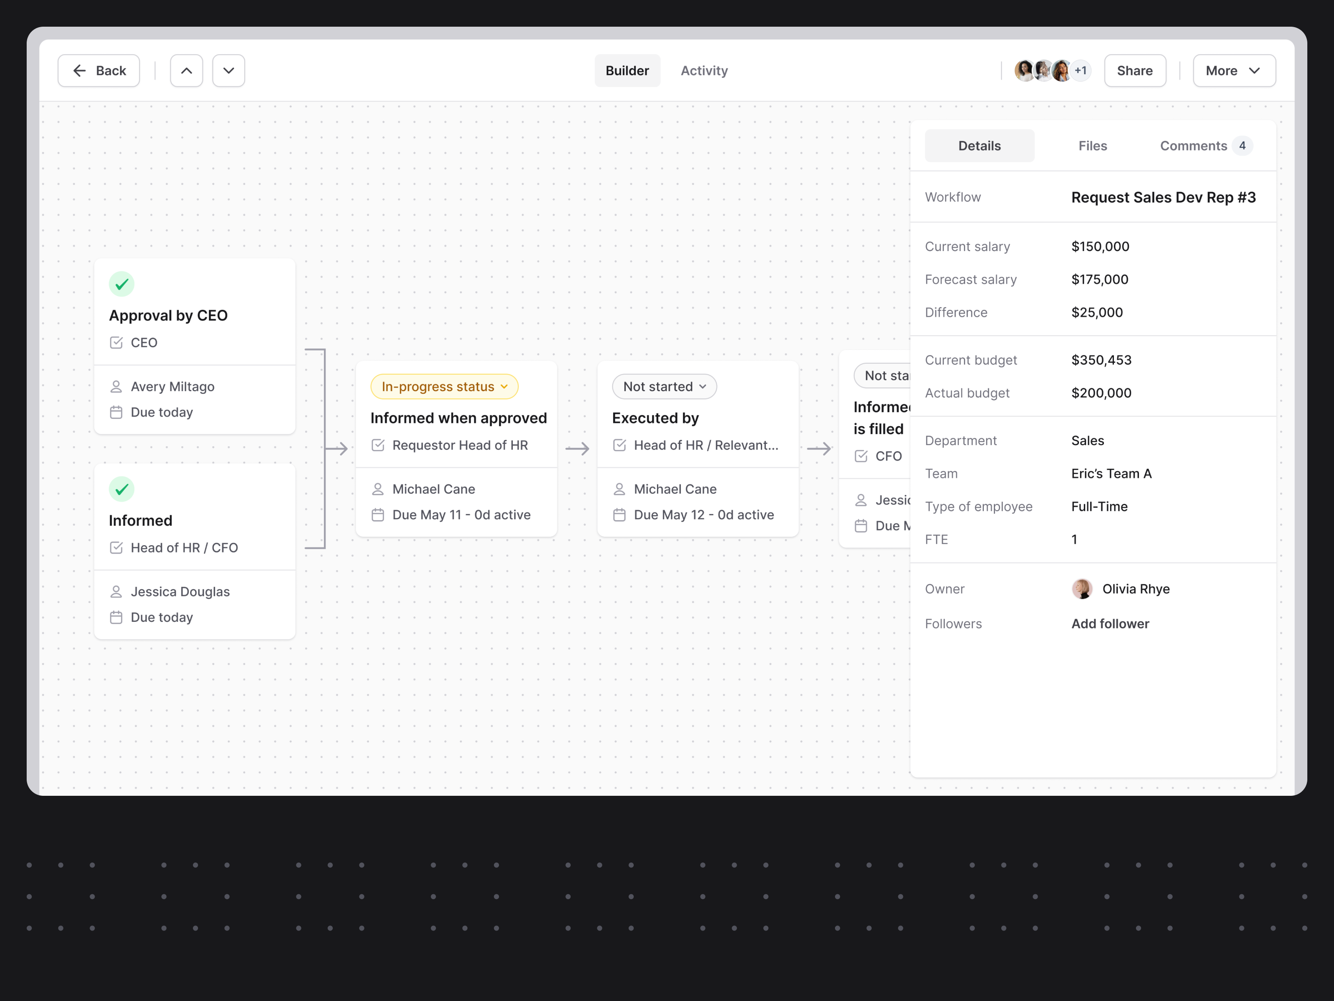The width and height of the screenshot is (1334, 1001).
Task: Click the comments count badge 4
Action: click(x=1242, y=146)
